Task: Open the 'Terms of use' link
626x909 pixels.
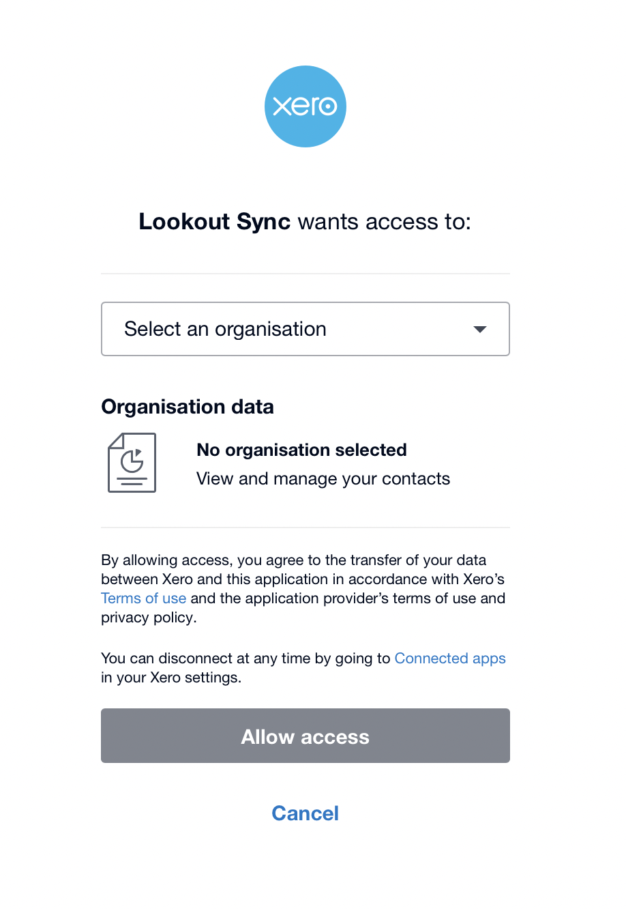Action: pyautogui.click(x=143, y=598)
